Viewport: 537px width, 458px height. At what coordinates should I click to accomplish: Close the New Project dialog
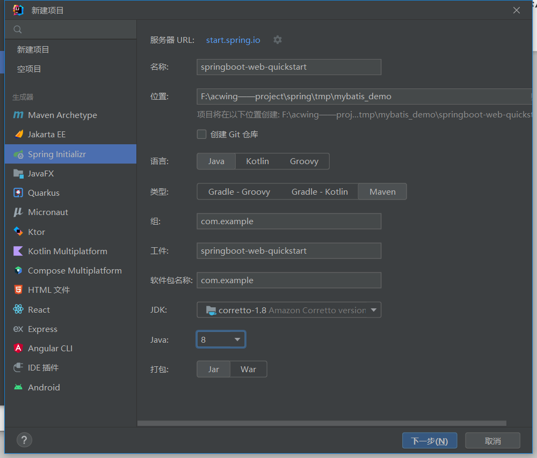[x=517, y=10]
